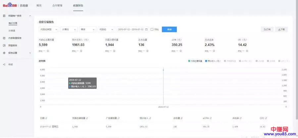Select 分渠道 in the sidebar
This screenshot has width=298, height=138.
12,31
